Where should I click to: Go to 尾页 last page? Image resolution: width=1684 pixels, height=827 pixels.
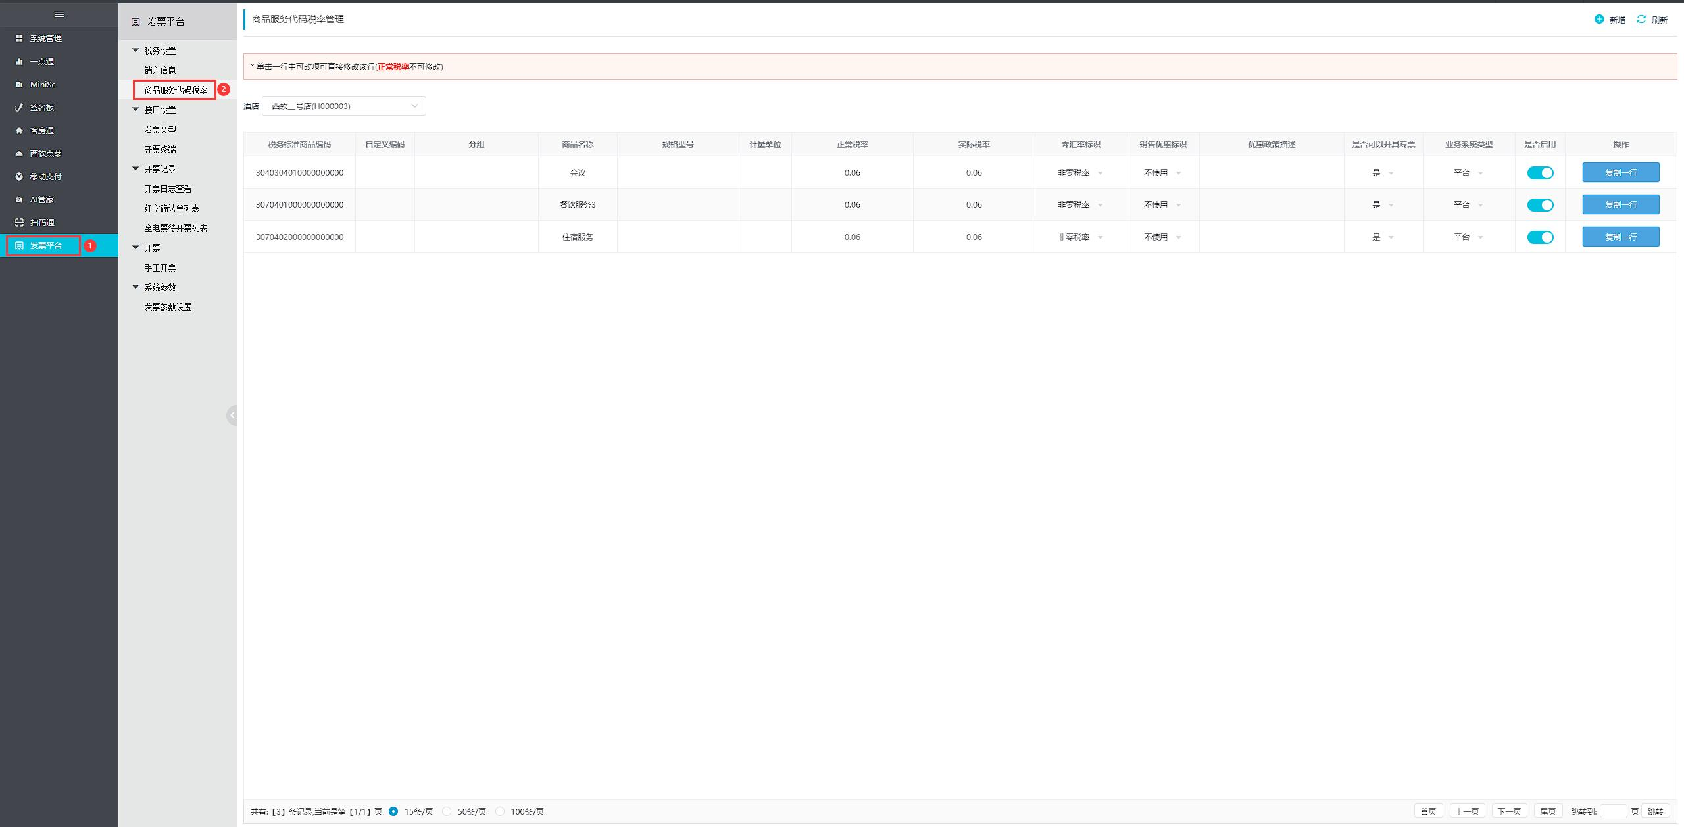[x=1548, y=811]
